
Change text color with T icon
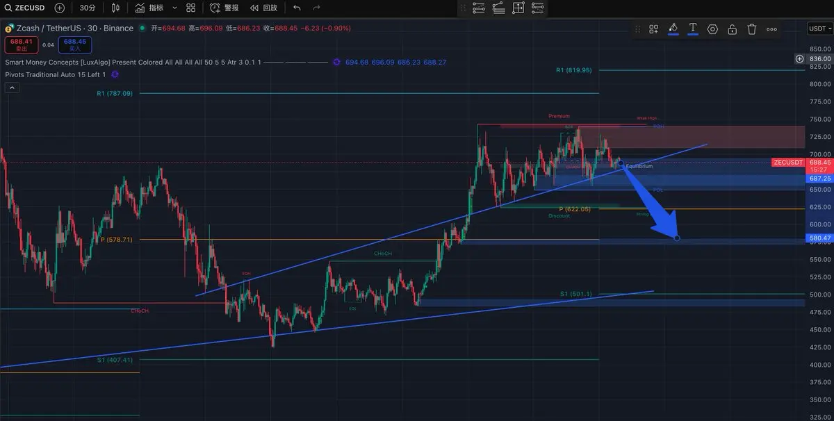pos(693,29)
